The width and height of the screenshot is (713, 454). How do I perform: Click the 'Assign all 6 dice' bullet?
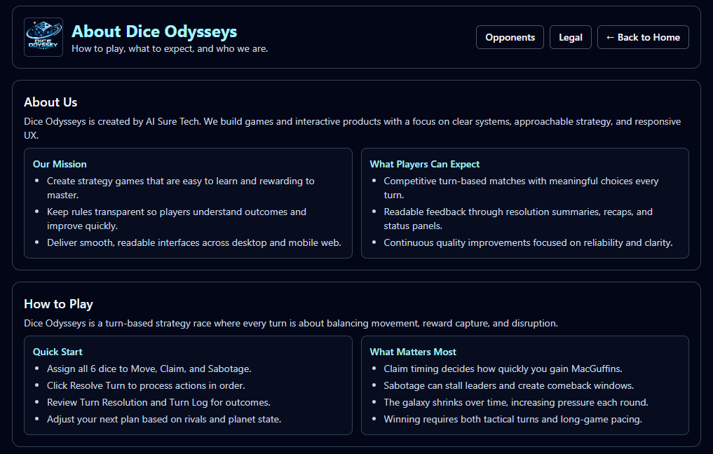click(149, 369)
